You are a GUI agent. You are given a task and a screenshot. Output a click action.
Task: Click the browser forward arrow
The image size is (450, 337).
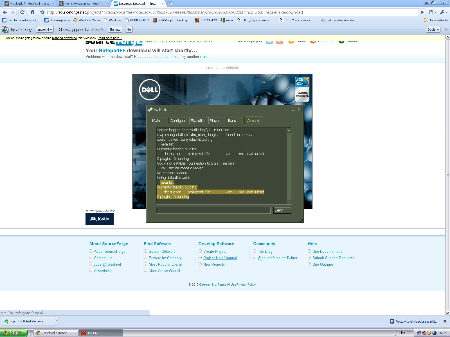pos(13,12)
